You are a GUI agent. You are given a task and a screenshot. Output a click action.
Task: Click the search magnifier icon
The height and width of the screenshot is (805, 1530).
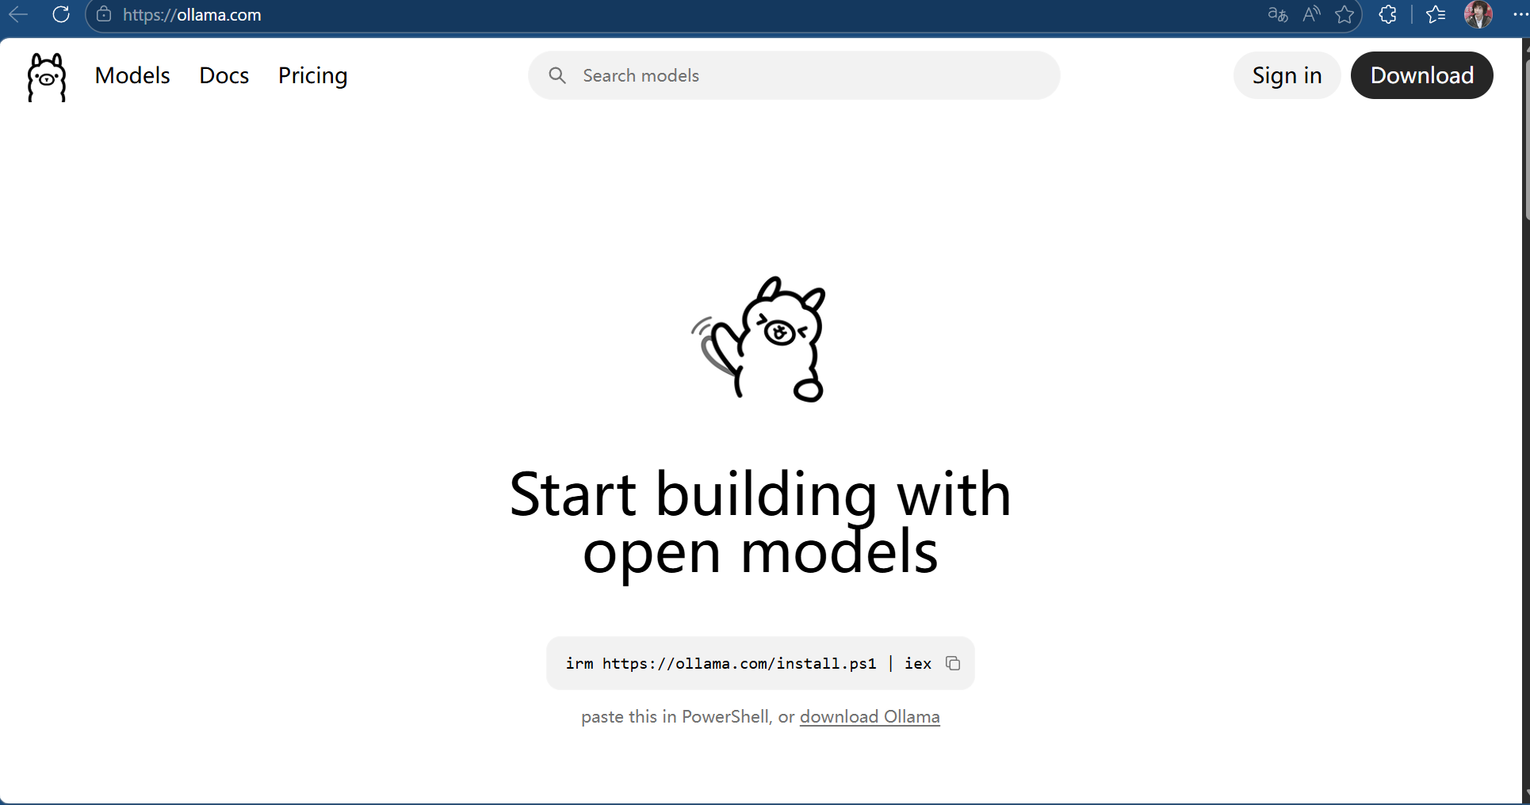tap(557, 75)
